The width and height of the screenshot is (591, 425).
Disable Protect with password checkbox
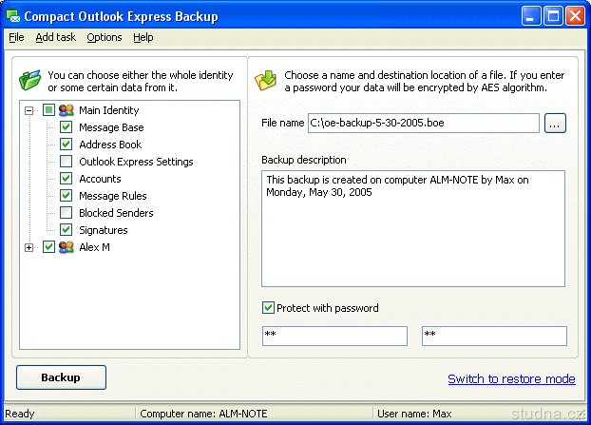268,308
